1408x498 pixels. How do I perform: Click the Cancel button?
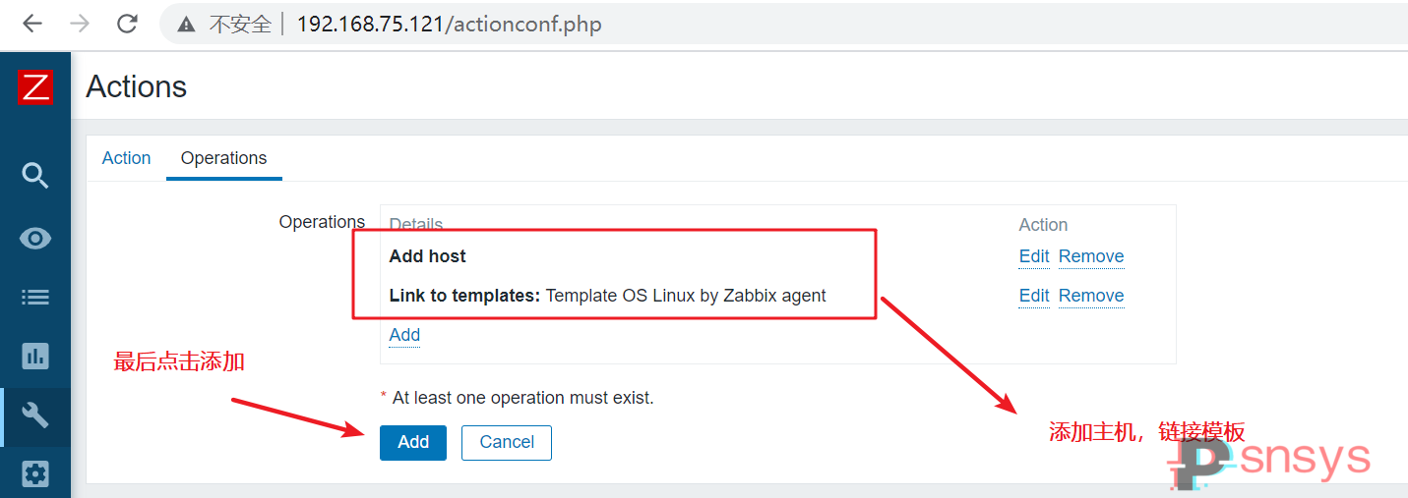tap(507, 442)
